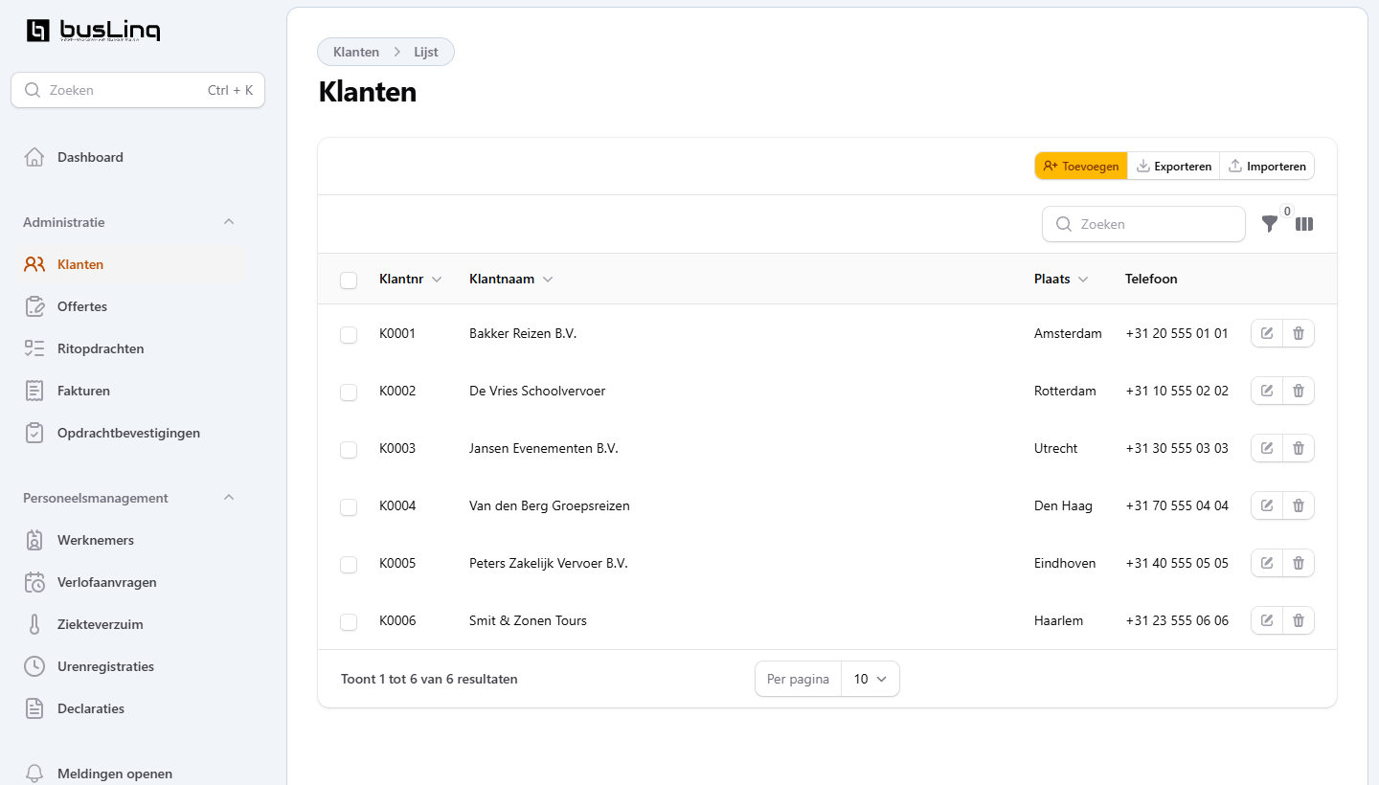Click the Toevoegen button

1081,167
